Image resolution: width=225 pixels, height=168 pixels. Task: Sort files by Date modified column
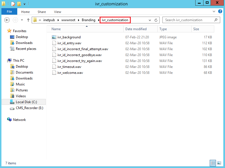[x=136, y=29]
